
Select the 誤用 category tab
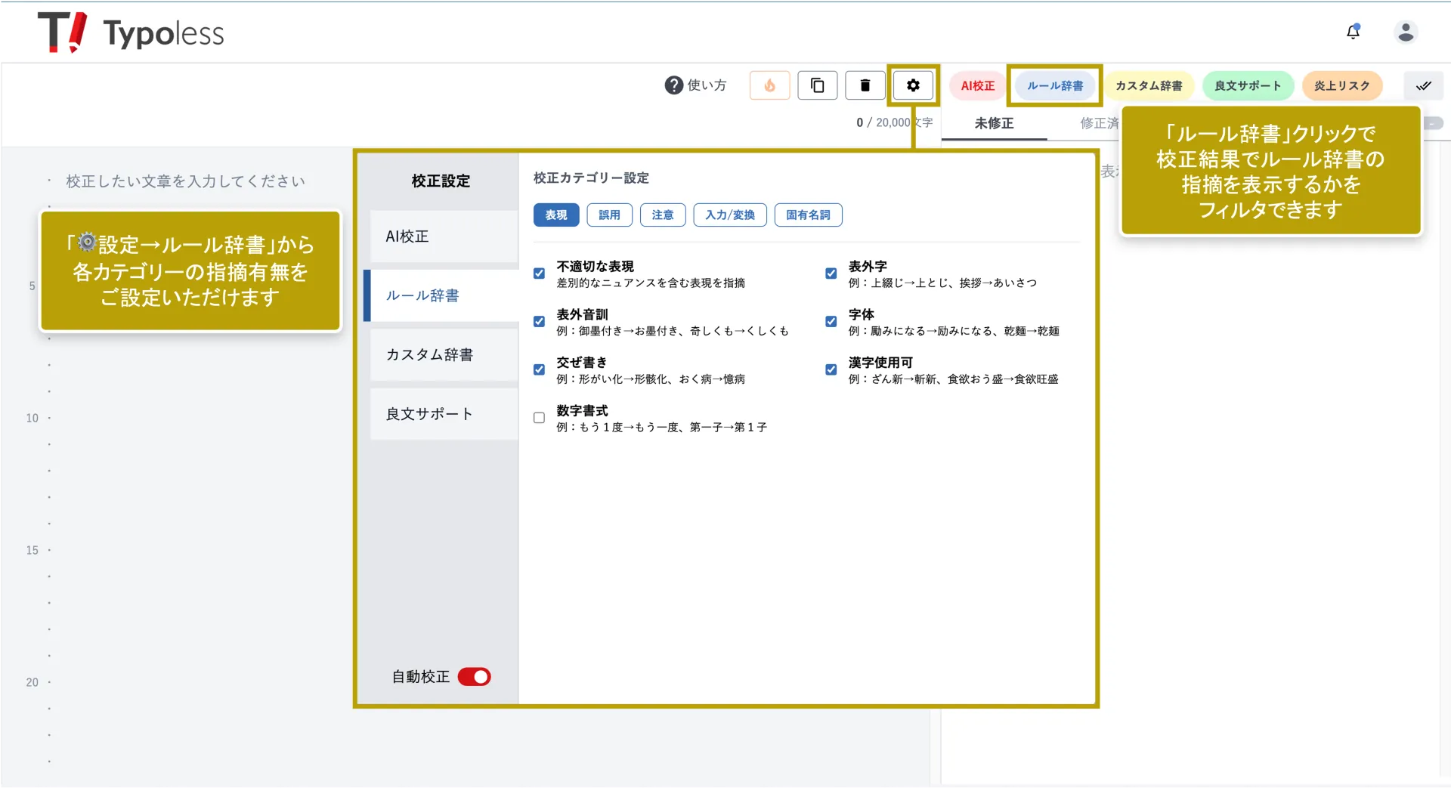point(610,215)
